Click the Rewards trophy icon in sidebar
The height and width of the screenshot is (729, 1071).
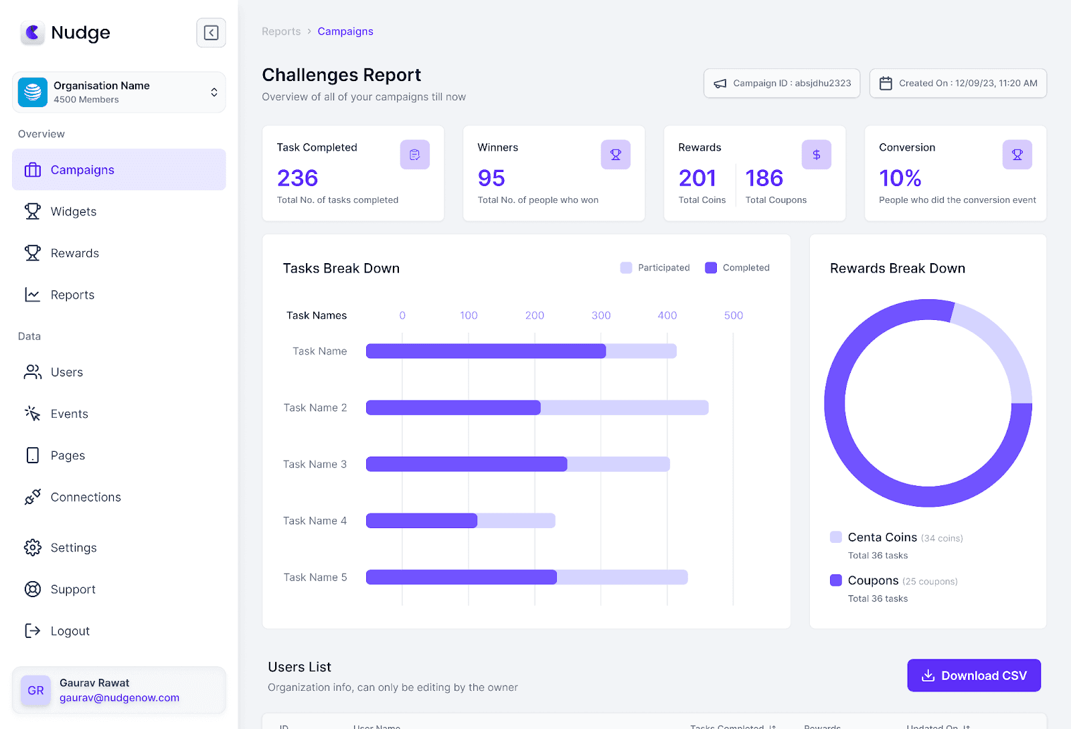pyautogui.click(x=32, y=253)
